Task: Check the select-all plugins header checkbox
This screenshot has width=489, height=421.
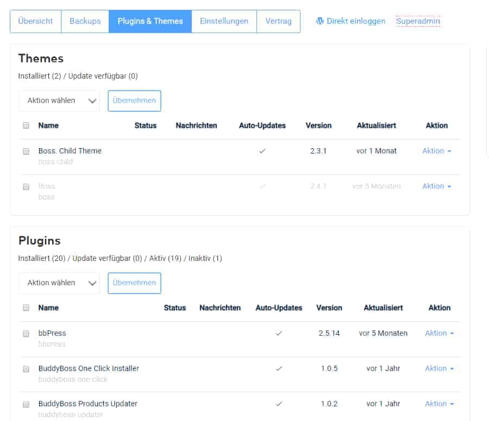Action: (x=26, y=308)
